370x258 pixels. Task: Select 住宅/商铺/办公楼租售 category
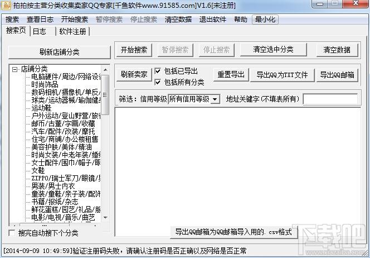pos(65,139)
